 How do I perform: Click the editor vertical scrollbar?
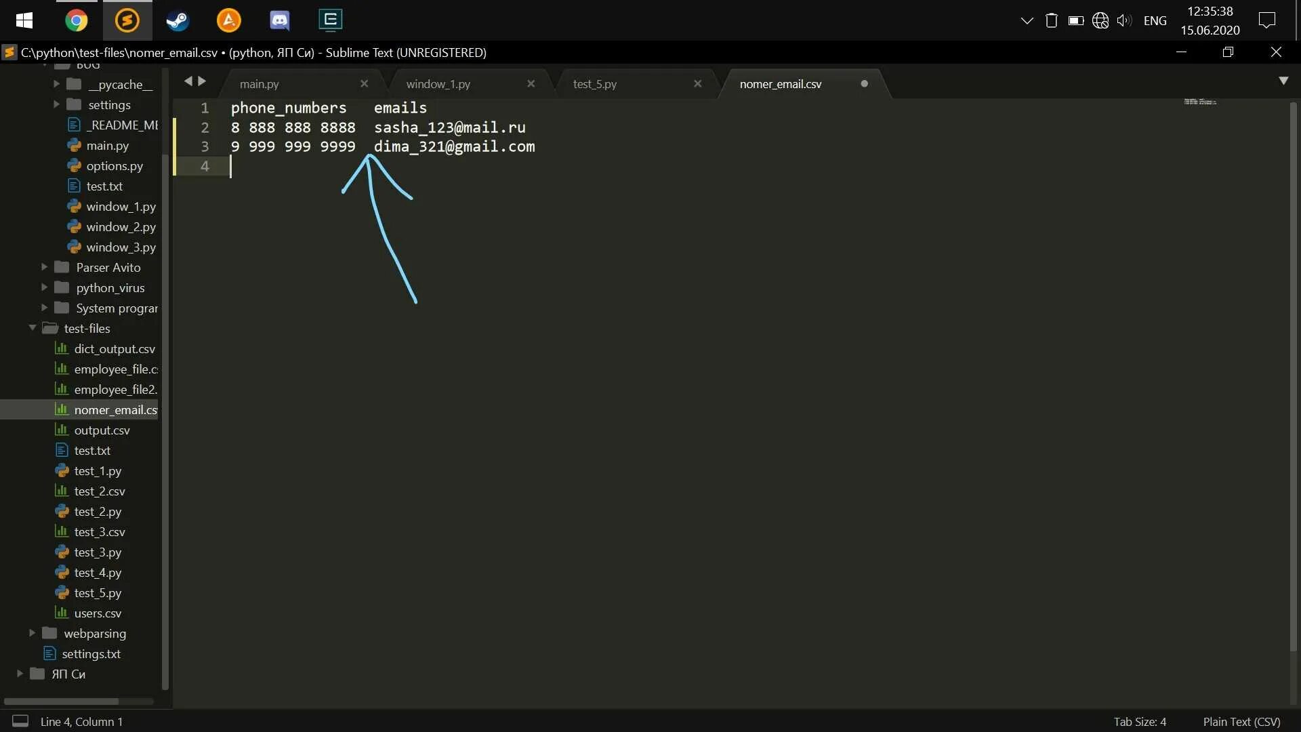[x=1293, y=376]
